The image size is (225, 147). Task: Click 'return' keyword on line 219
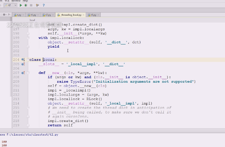point(55,125)
